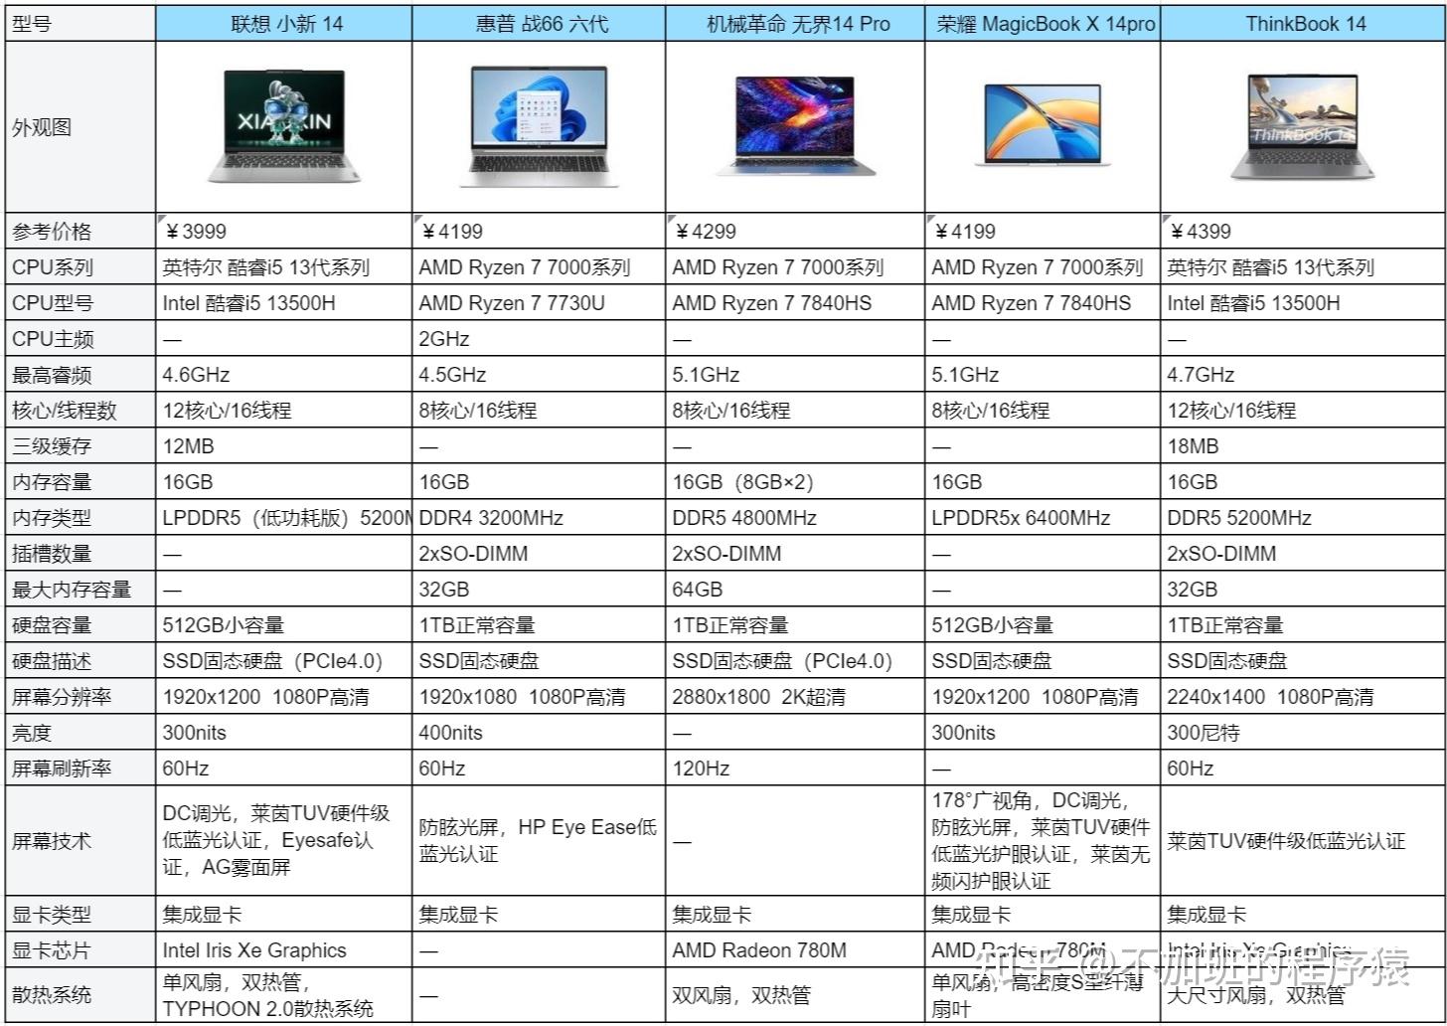Select the 型号 row label cell
Screen dimensions: 1447x1026
coord(80,24)
